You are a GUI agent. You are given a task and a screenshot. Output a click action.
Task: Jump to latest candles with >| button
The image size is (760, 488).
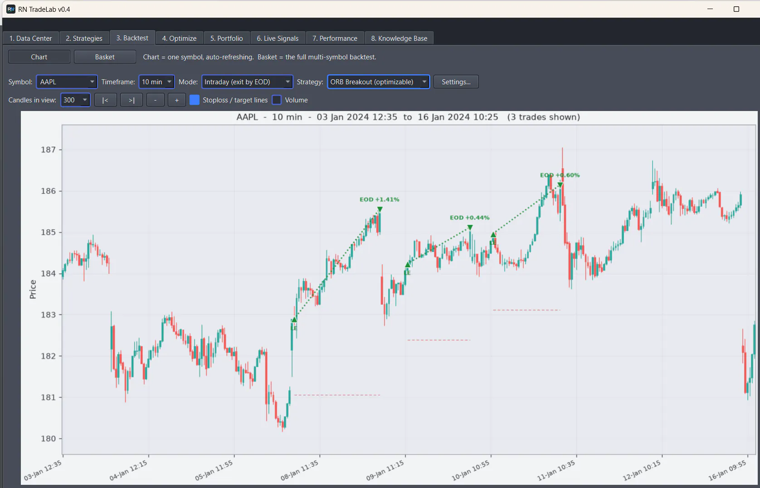(132, 100)
